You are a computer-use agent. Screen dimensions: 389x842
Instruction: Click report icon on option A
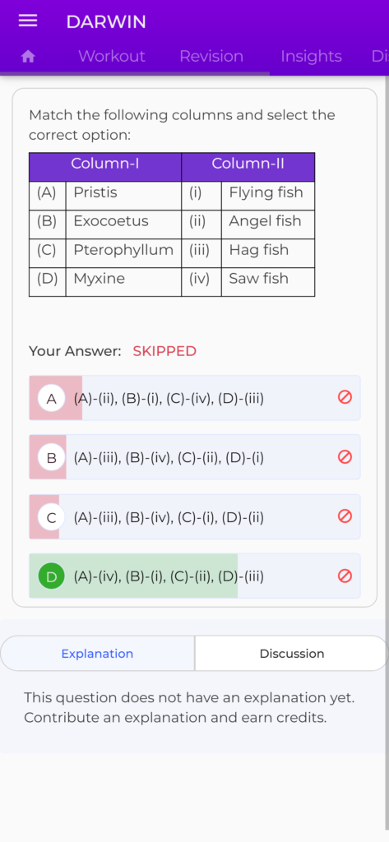pyautogui.click(x=345, y=397)
